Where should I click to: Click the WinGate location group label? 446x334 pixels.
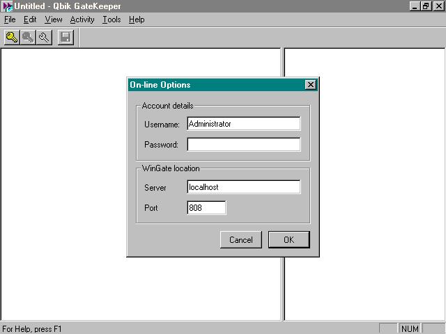(x=171, y=168)
